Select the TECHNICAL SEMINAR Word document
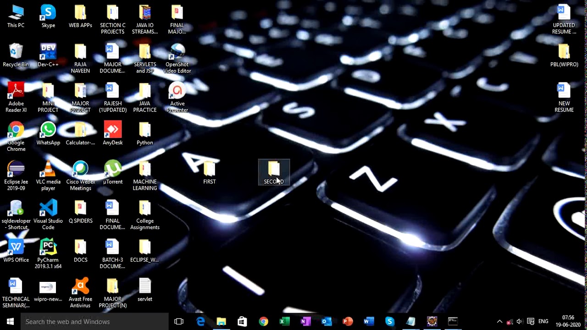The image size is (587, 330). tap(16, 293)
